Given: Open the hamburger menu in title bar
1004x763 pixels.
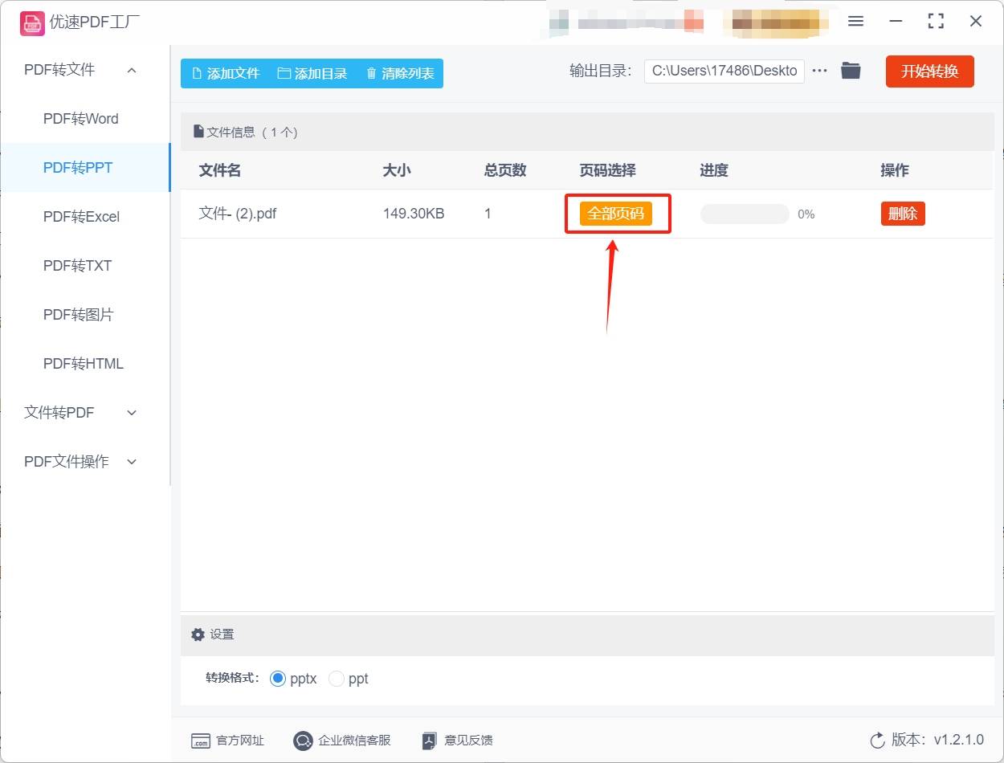Looking at the screenshot, I should click(855, 22).
